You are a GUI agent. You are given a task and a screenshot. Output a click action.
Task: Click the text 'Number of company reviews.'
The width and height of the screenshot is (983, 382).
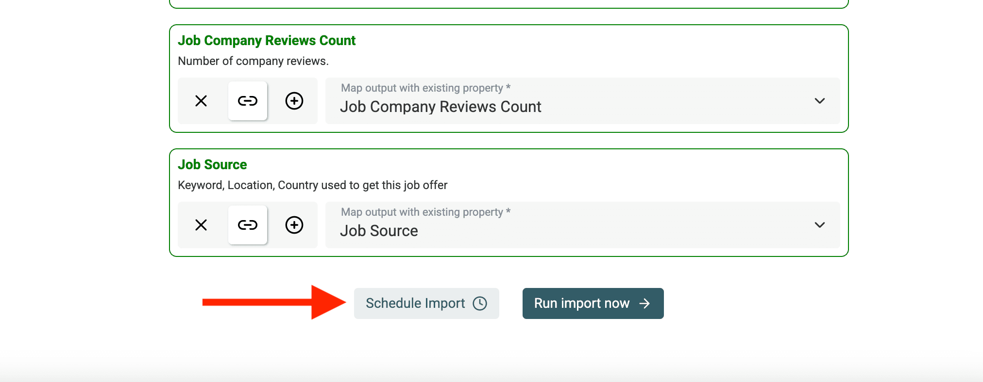pos(253,61)
